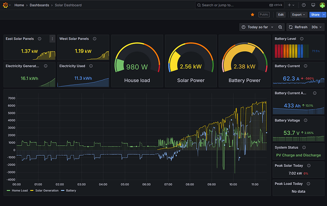
Task: Click the zoom out time range icon
Action: [280, 27]
